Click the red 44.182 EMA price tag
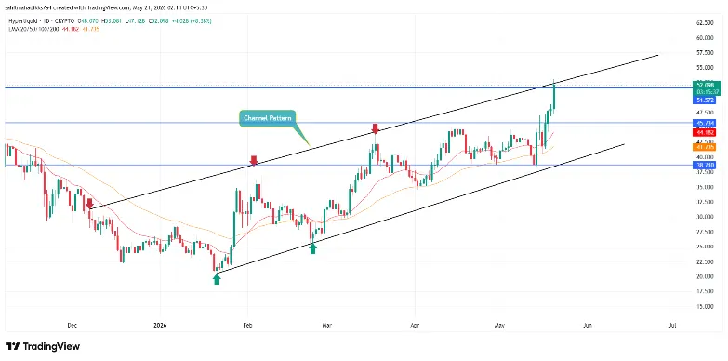Screen dimensions: 728x361 coord(705,132)
